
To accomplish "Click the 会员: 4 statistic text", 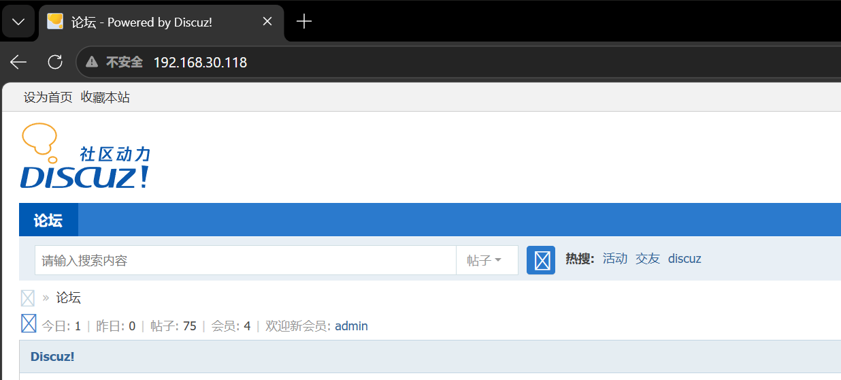I will 231,326.
